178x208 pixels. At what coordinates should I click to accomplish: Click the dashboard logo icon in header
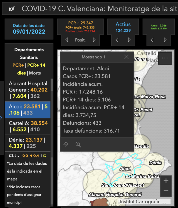point(12,9)
